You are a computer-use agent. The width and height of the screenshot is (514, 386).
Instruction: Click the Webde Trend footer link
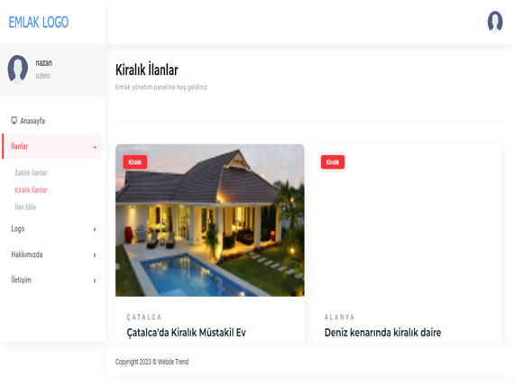173,362
